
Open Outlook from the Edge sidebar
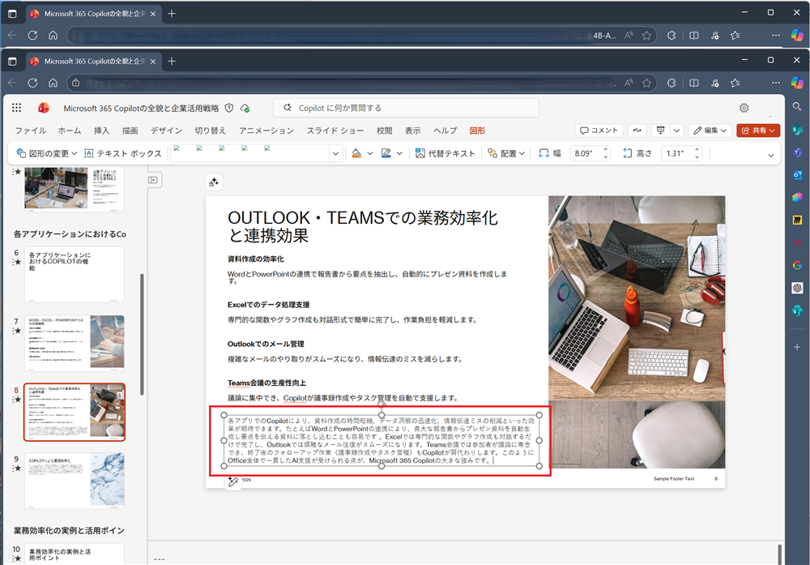point(797,174)
